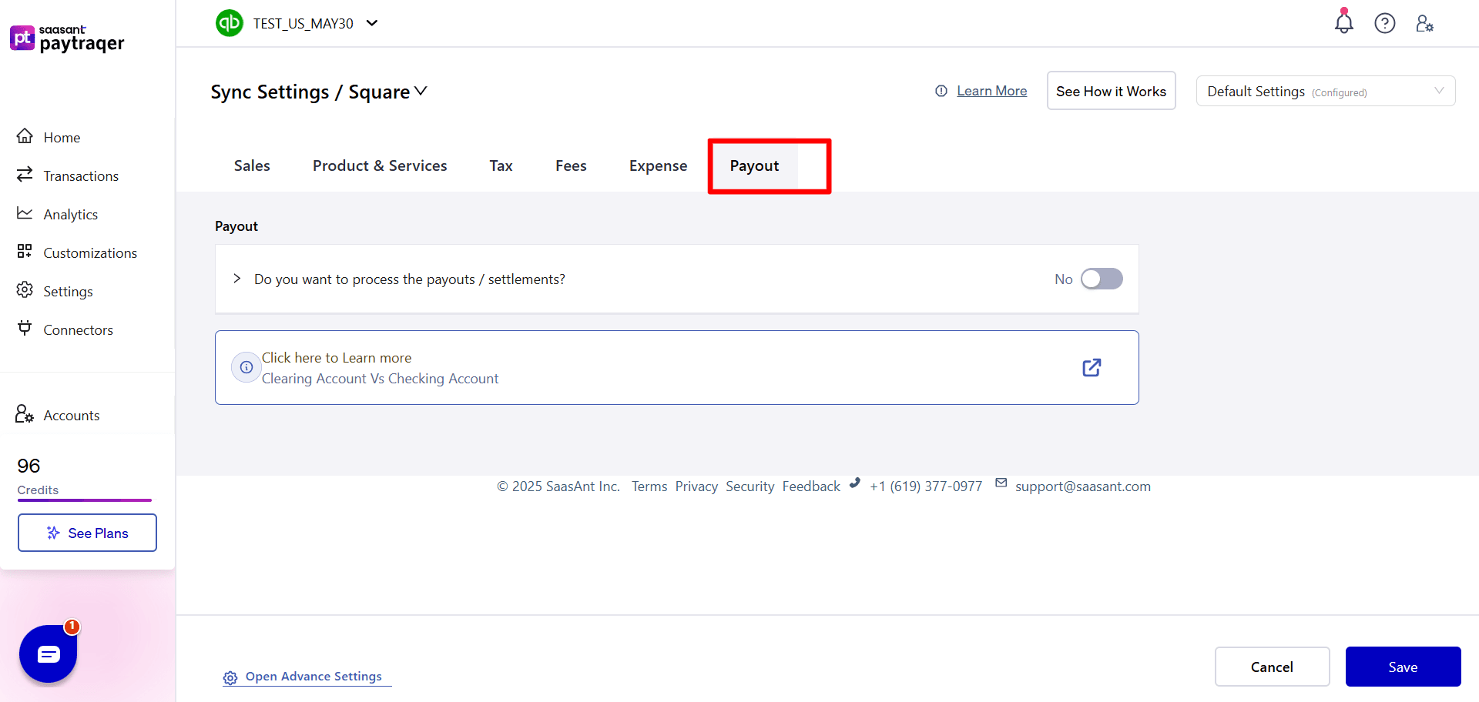The width and height of the screenshot is (1479, 702).
Task: Open the chat support bubble
Action: (48, 654)
